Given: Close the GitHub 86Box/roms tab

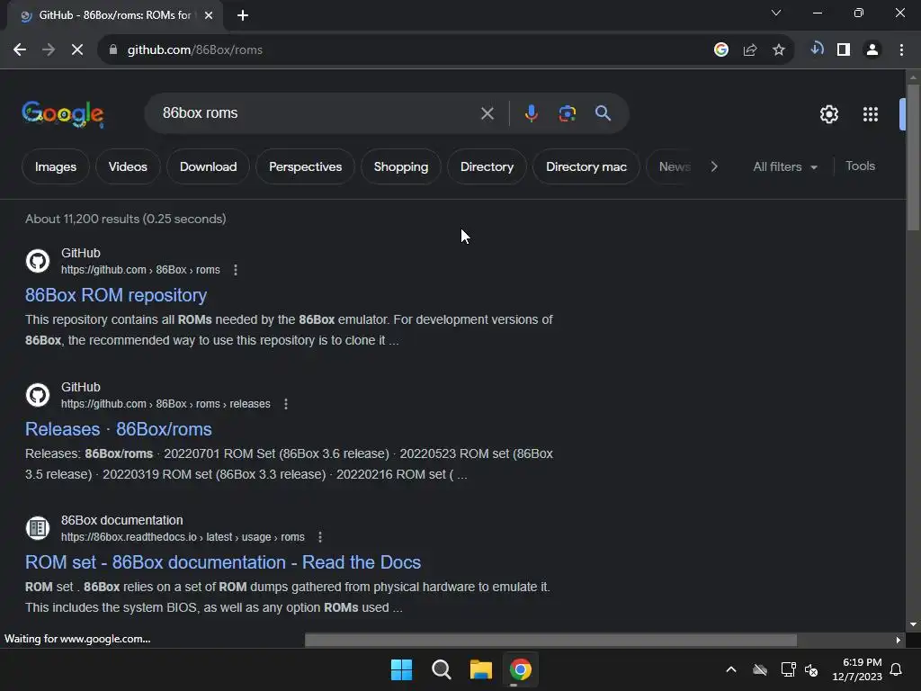Looking at the screenshot, I should tap(209, 15).
